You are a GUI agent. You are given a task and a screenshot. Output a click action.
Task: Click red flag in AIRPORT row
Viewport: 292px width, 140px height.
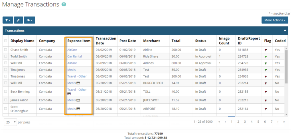tap(266, 109)
